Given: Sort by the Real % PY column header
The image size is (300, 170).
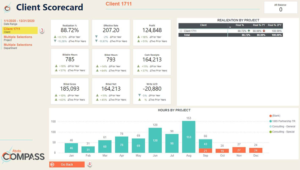Looking at the screenshot, I should [x=259, y=25].
